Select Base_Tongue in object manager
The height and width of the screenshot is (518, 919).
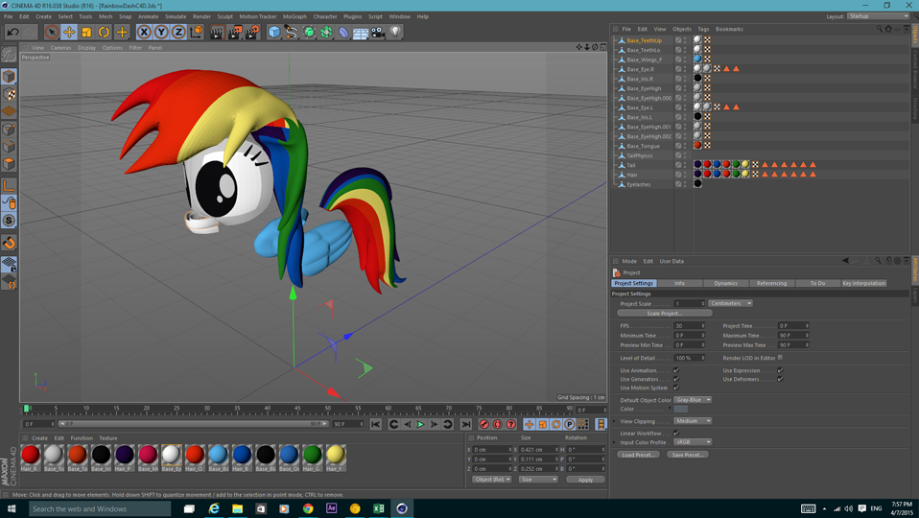(x=643, y=146)
